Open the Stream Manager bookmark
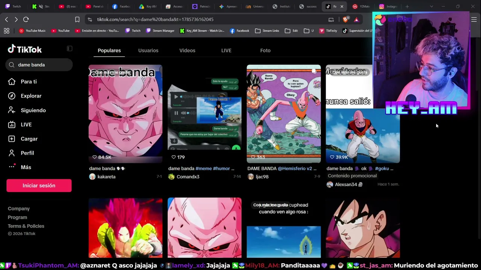 pyautogui.click(x=160, y=31)
